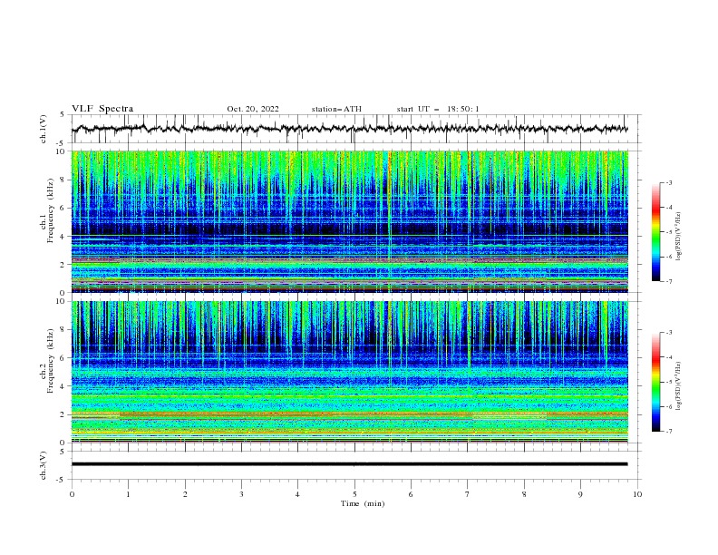The image size is (718, 555).
Task: Click time axis tick label "5"
Action: (x=354, y=494)
